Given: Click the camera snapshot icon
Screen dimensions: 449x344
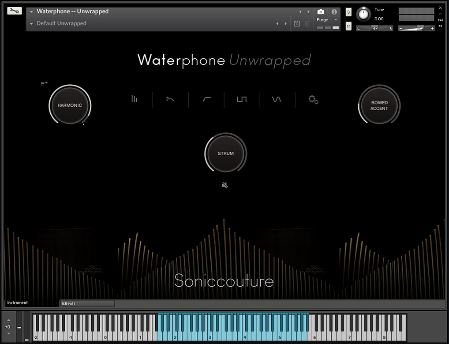Looking at the screenshot, I should point(321,12).
